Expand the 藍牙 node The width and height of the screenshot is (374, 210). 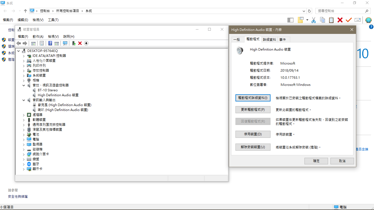24,164
